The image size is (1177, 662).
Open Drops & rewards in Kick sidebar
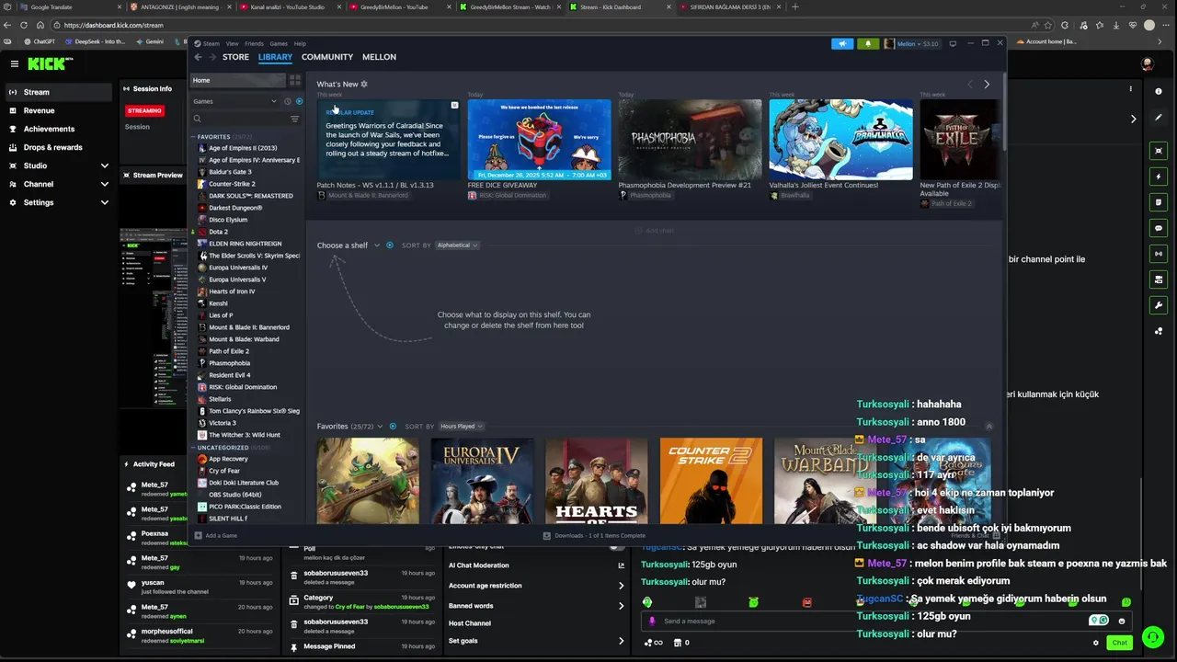point(52,147)
